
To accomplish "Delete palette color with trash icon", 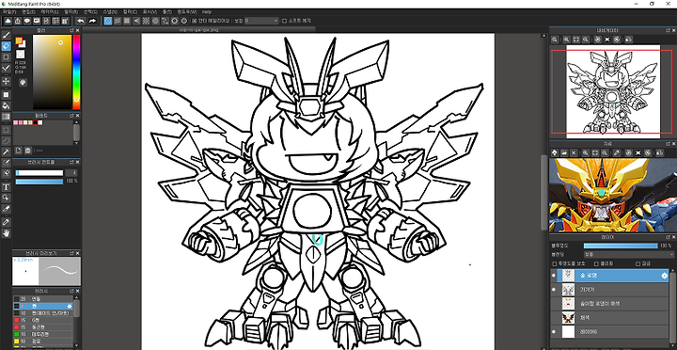I will (27, 151).
